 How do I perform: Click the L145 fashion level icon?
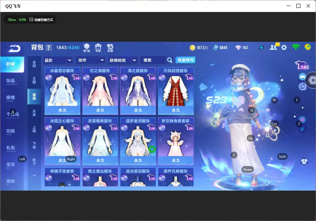(x=302, y=65)
